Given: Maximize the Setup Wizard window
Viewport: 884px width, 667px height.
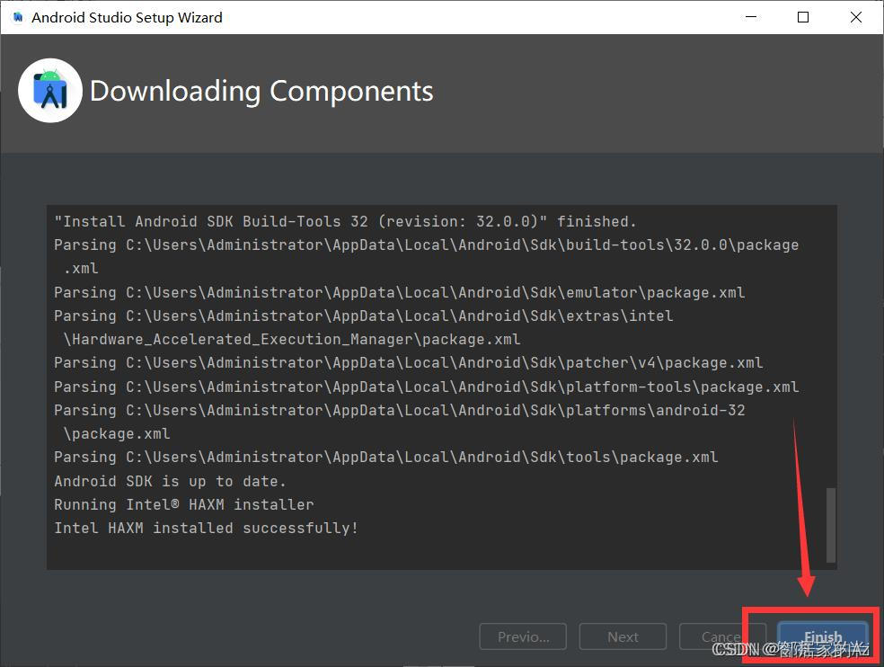Looking at the screenshot, I should [x=803, y=17].
